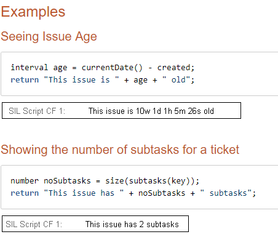Image resolution: width=278 pixels, height=245 pixels.
Task: Click the return This issue is code line
Action: [103, 80]
